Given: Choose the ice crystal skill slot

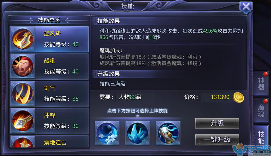Looking at the screenshot, I should click(x=138, y=133).
